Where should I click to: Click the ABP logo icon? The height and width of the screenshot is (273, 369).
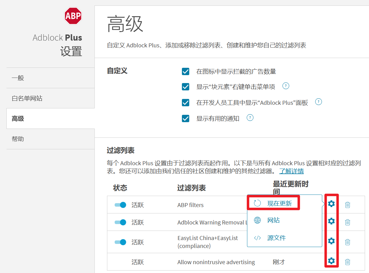73,16
